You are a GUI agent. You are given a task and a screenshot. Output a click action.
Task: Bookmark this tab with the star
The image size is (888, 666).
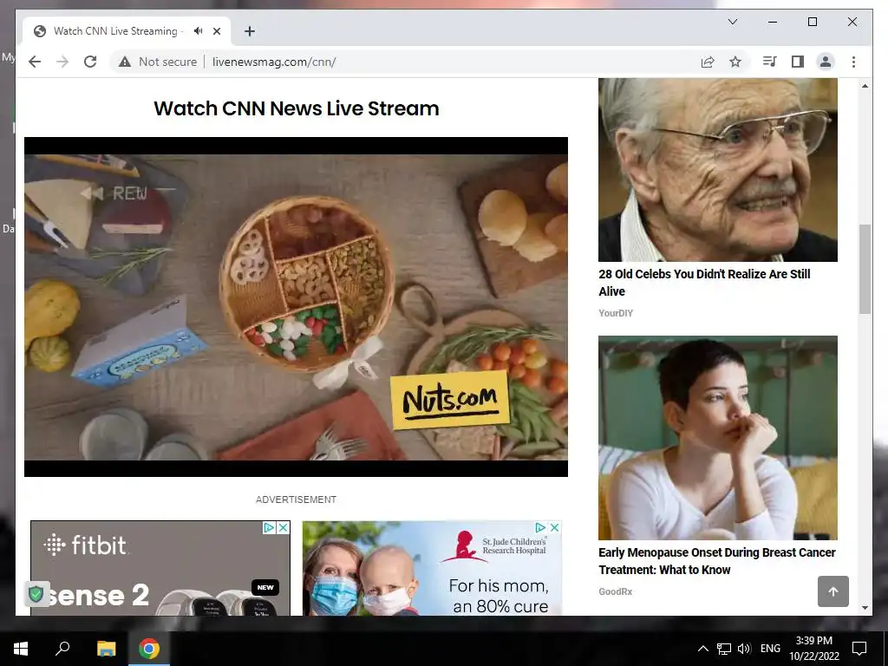tap(735, 62)
